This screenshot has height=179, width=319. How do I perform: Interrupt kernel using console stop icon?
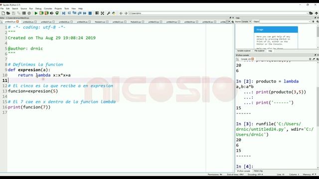tap(310, 59)
